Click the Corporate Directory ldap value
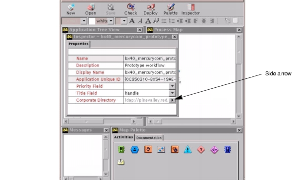 pyautogui.click(x=146, y=100)
